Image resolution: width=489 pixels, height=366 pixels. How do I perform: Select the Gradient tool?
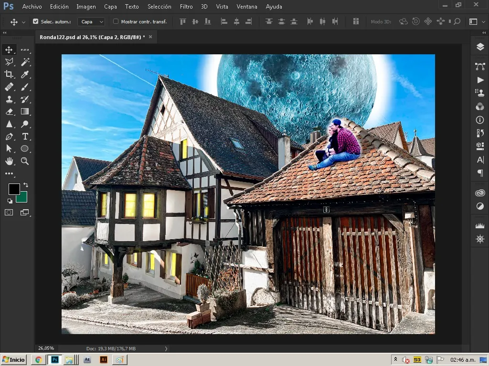(25, 112)
